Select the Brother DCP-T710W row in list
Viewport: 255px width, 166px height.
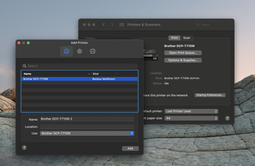click(x=79, y=79)
